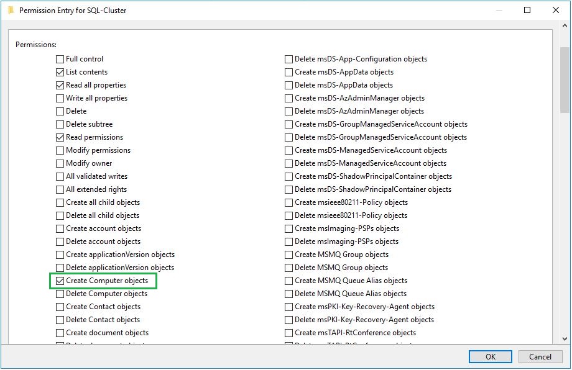Enable Modify owner permission
Screen dimensions: 572x370
(x=60, y=163)
